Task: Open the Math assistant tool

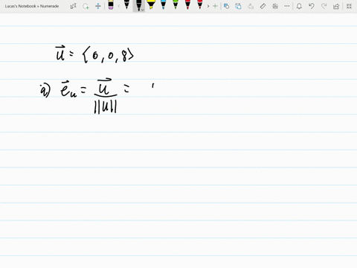Action: tap(275, 6)
